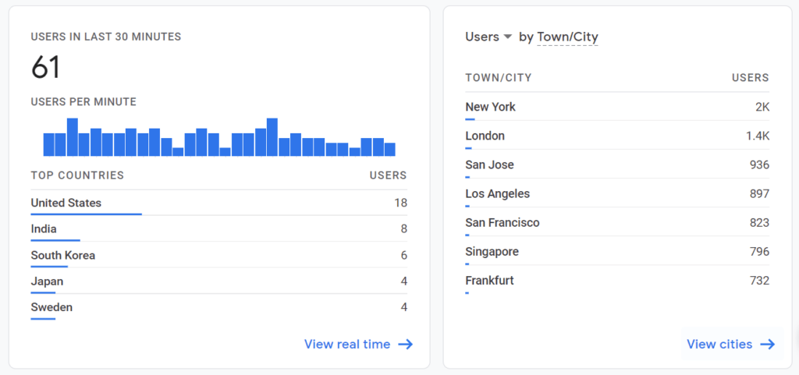The width and height of the screenshot is (799, 375).
Task: Select the Frankfurt row
Action: (617, 281)
